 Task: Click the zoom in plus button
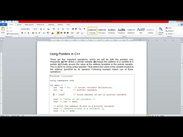182,116
